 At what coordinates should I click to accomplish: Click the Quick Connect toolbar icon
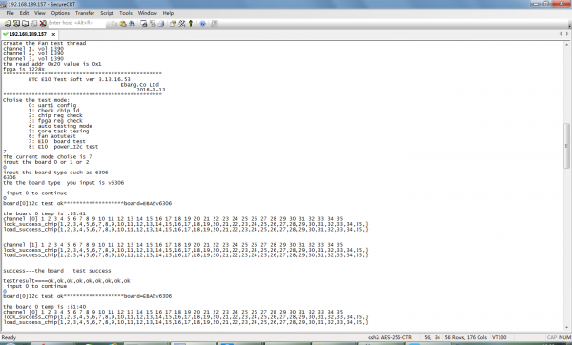(16, 23)
